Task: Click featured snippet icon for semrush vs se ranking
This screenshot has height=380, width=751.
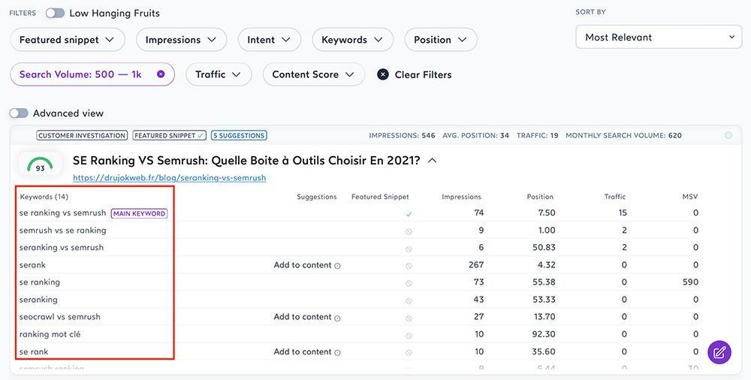Action: [409, 231]
